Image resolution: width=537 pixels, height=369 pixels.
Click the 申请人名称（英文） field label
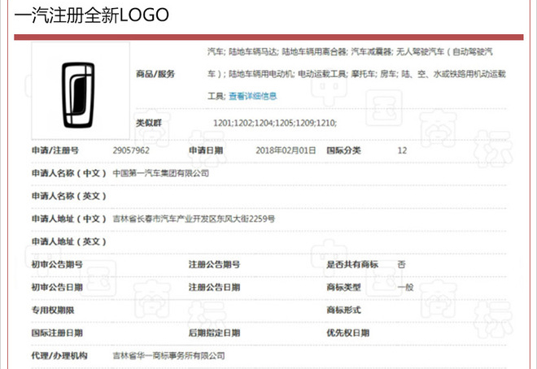click(x=68, y=196)
